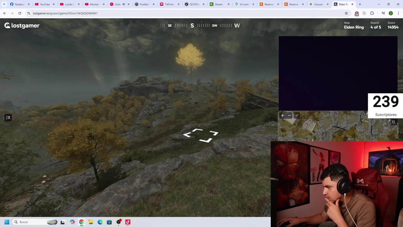
Task: Open Chrome from the taskbar
Action: coord(82,222)
